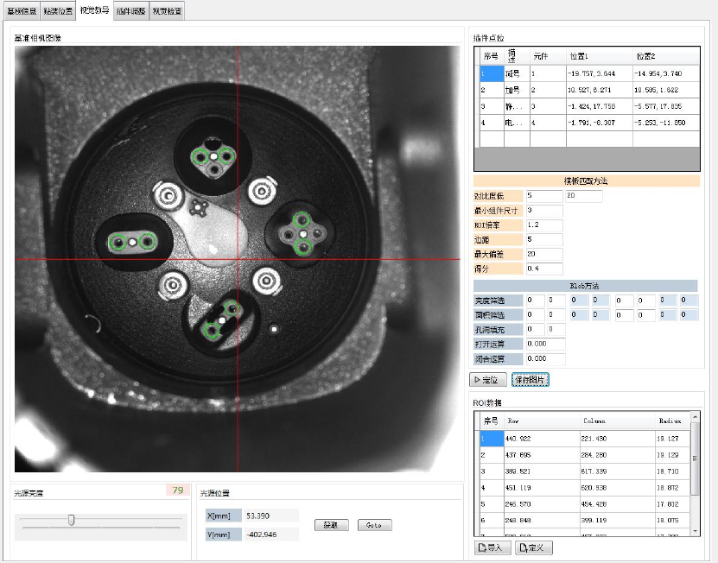Click the 定位 play-icon button
This screenshot has width=718, height=563.
pyautogui.click(x=487, y=379)
